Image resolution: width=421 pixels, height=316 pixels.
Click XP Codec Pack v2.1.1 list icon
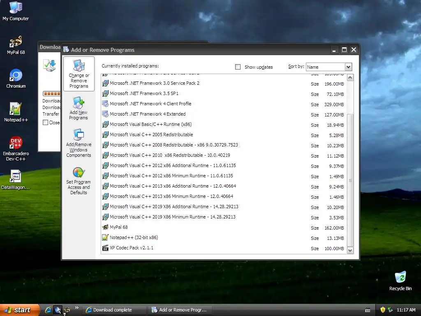coord(105,248)
